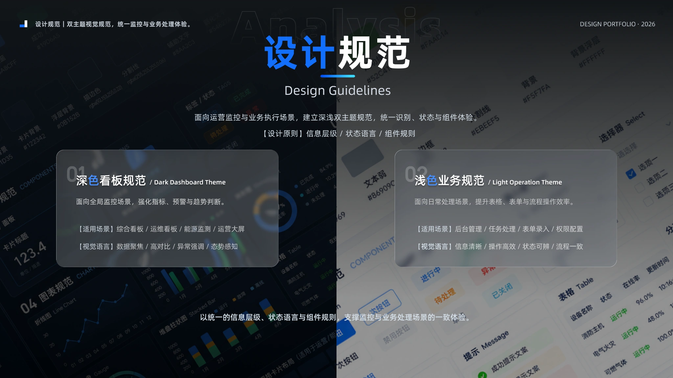Click 组件规则 in the 设计原则 line

click(x=400, y=134)
